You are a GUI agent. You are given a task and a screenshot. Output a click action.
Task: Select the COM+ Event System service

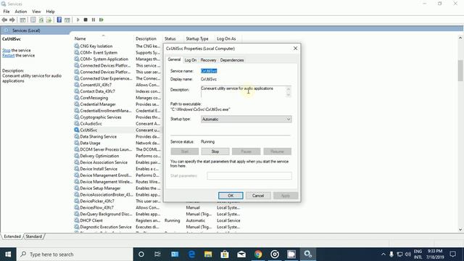pos(99,53)
